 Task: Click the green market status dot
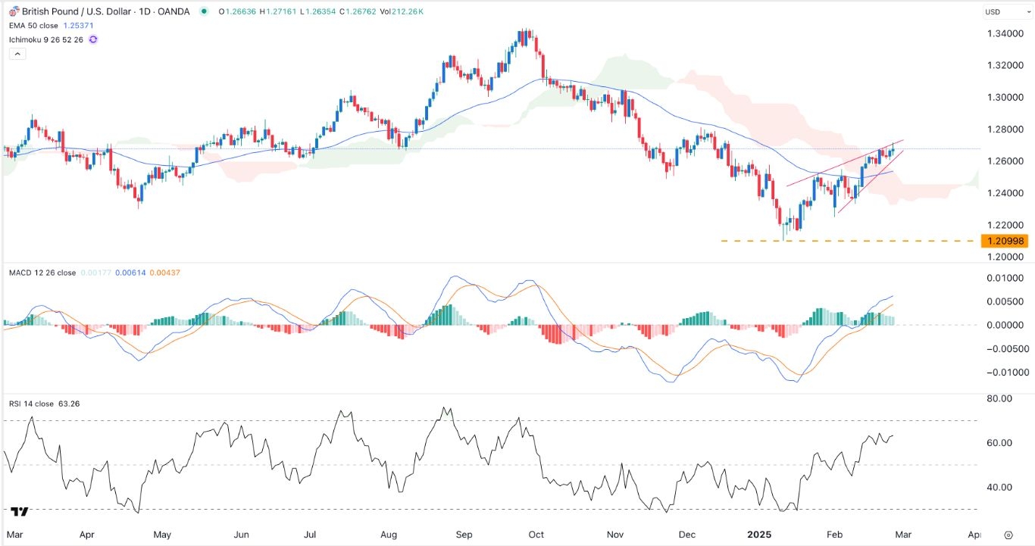[x=204, y=11]
